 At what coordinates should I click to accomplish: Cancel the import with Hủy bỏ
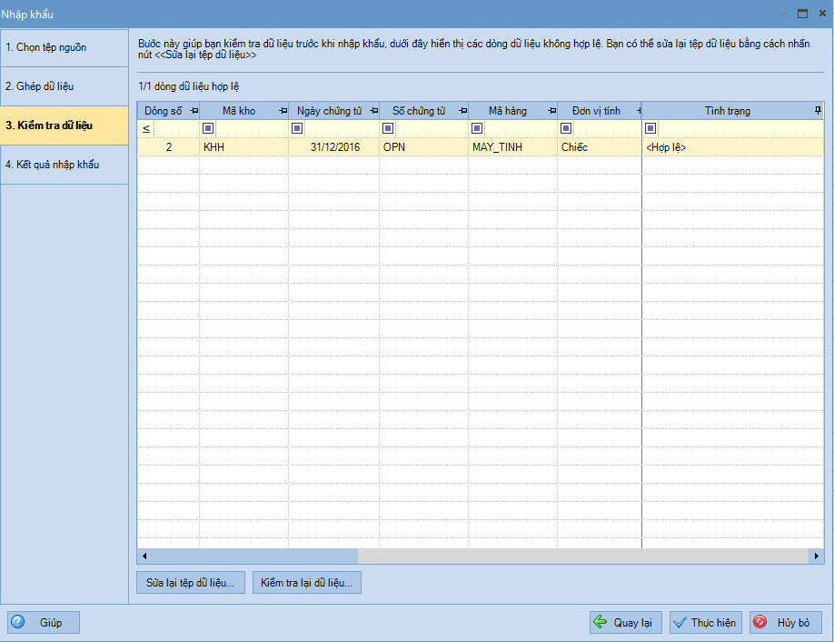coord(785,623)
